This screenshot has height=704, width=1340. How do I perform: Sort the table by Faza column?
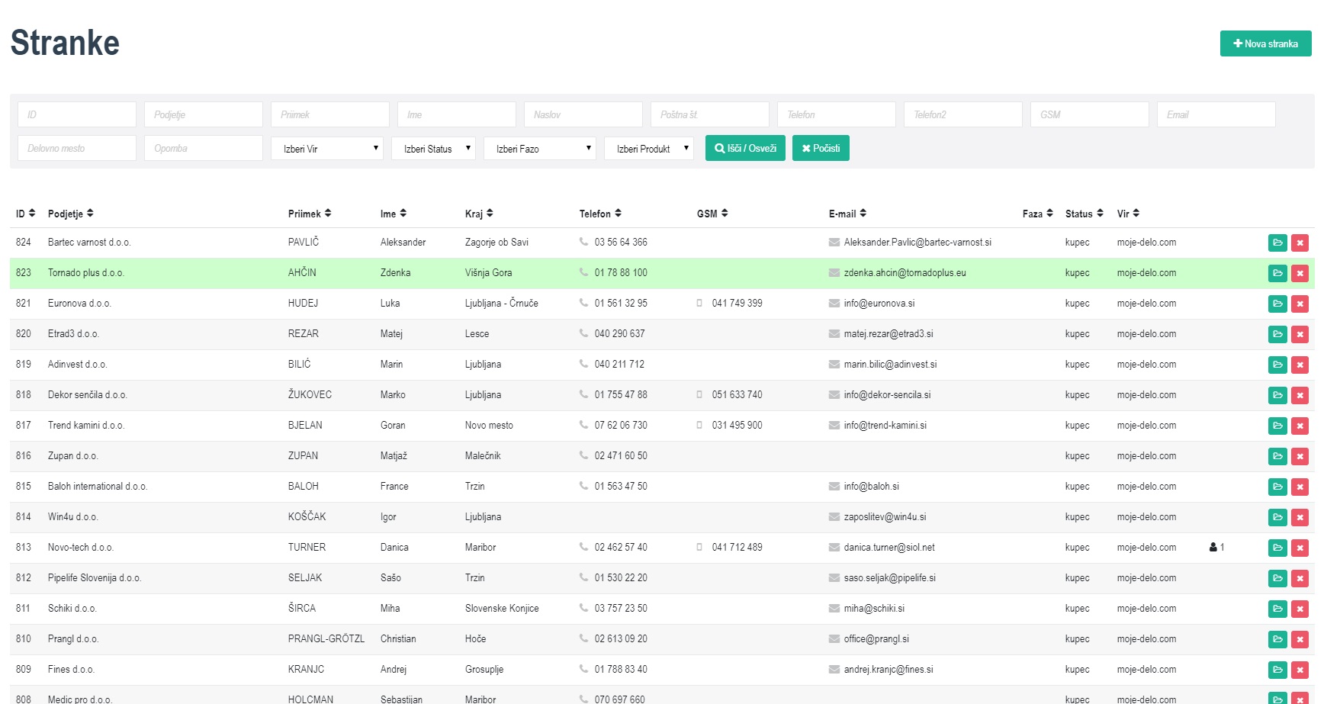1038,214
